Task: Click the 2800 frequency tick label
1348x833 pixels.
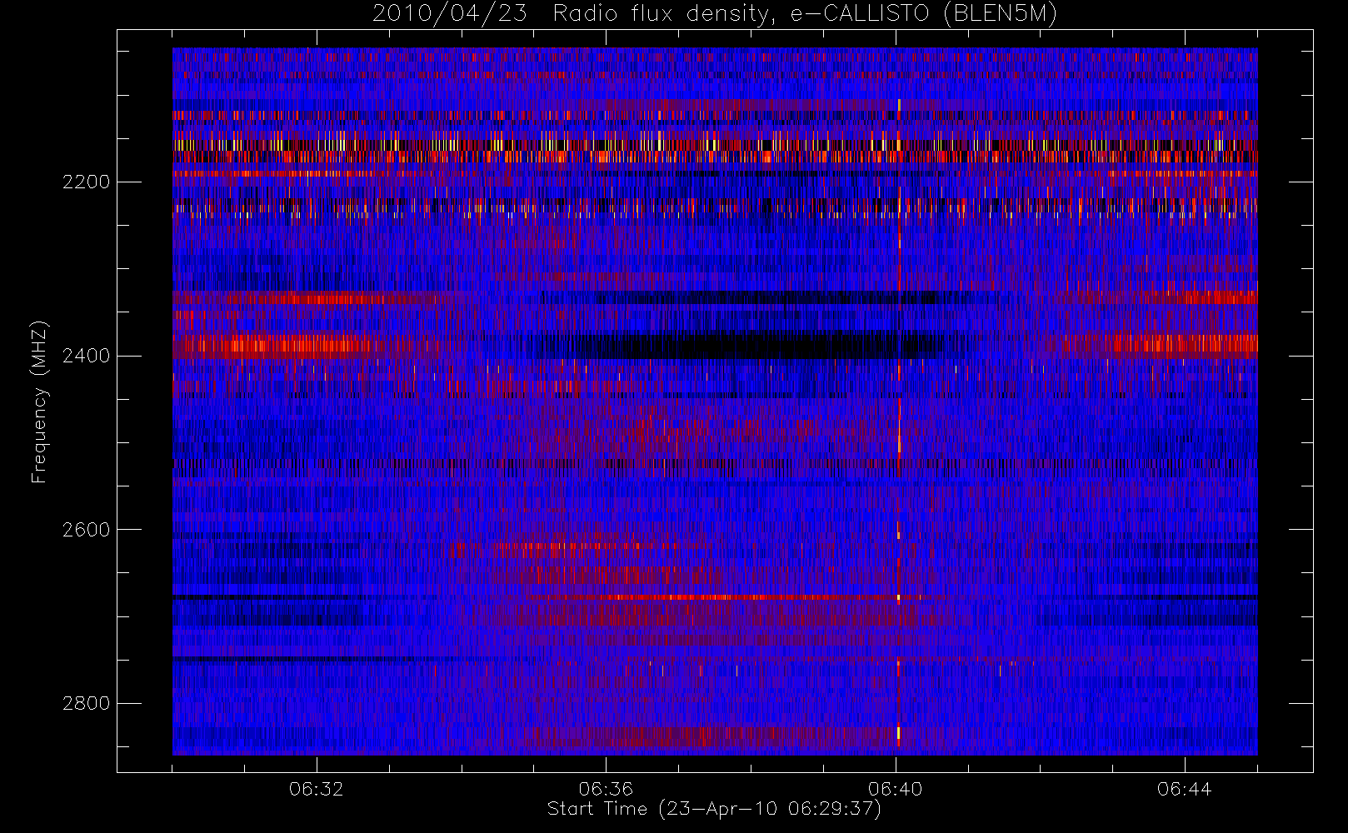Action: coord(87,703)
